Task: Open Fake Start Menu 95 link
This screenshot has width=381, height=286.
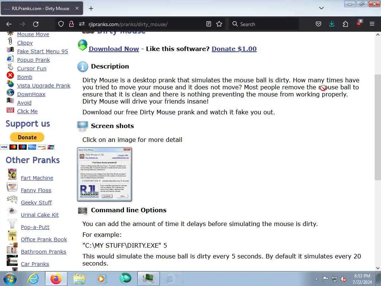Action: [x=42, y=51]
